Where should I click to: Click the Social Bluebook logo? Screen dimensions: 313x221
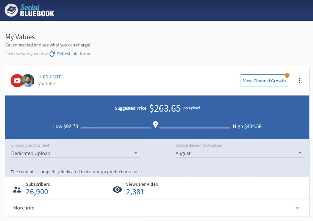pos(29,10)
